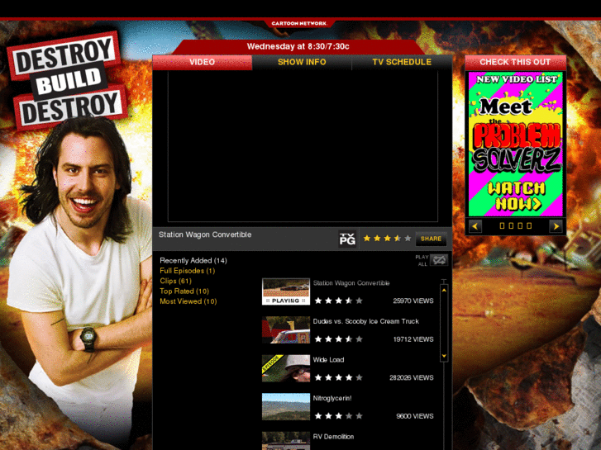Click the Station Wagon Convertible title in list

point(351,283)
